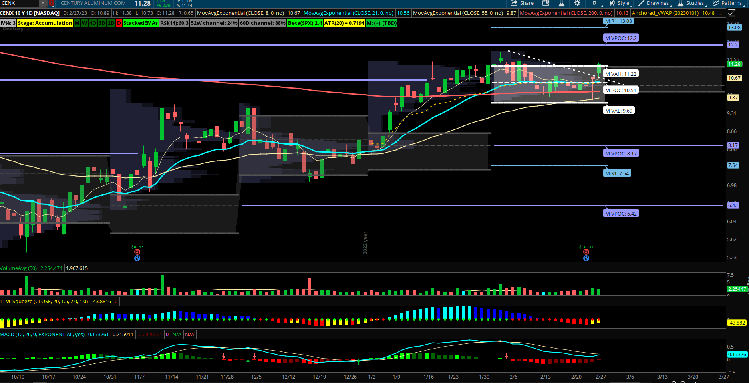Screen dimensions: 749x383
Task: Click the MACD green up arrow near 12/5
Action: (248, 362)
